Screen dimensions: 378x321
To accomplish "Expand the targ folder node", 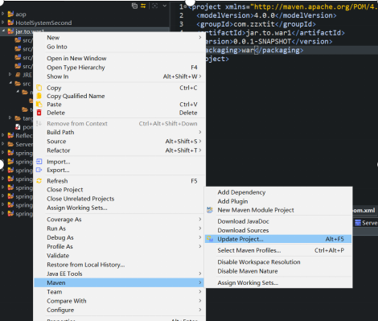I will (x=10, y=117).
